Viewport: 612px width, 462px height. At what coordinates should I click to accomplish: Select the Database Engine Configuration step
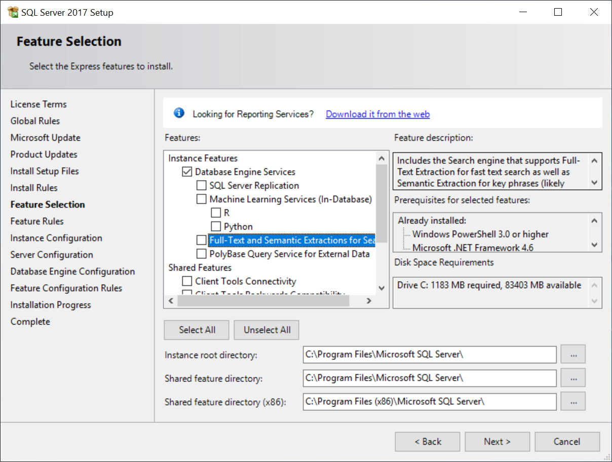[x=72, y=272]
